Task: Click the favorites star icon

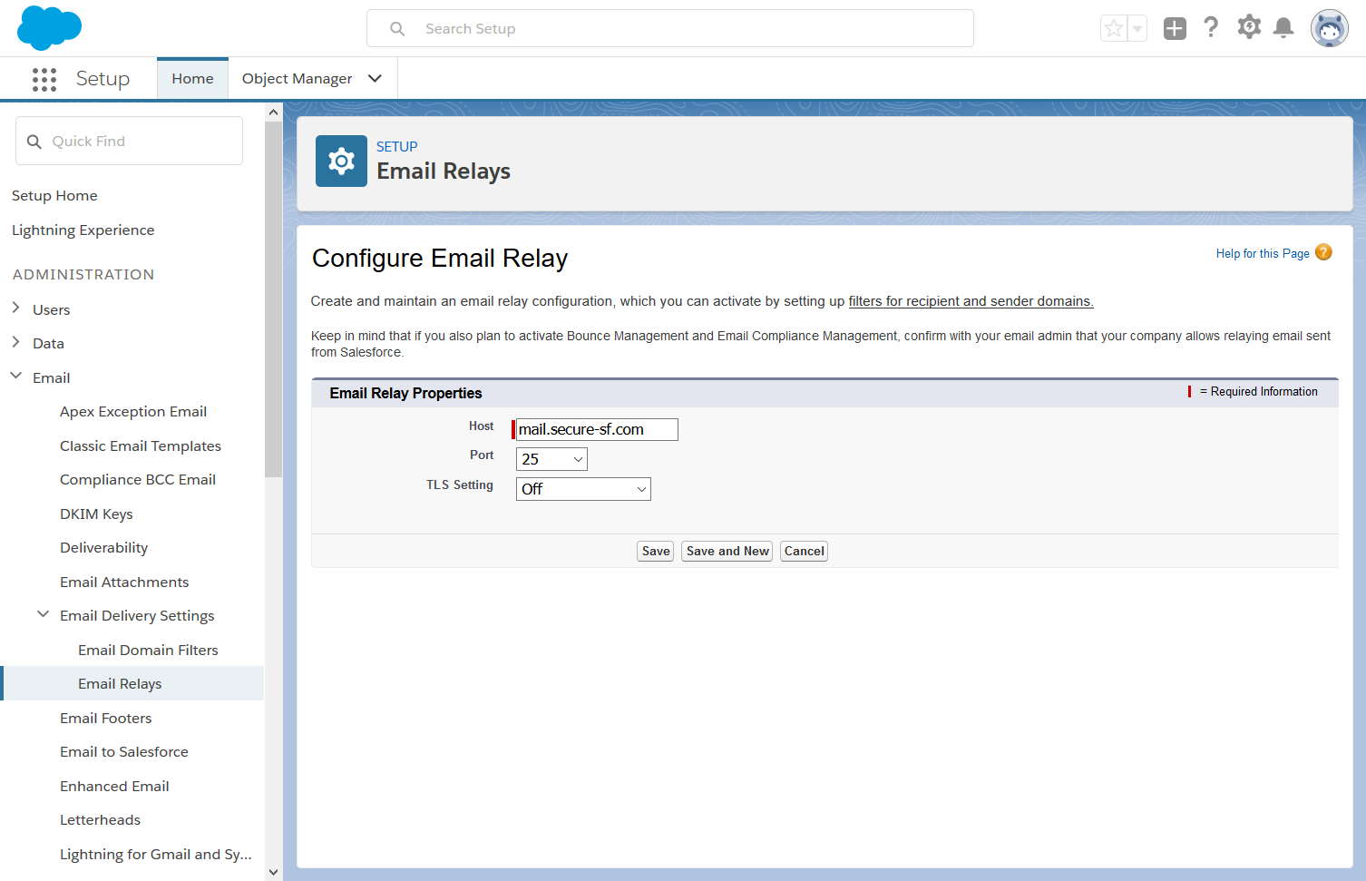Action: (1114, 28)
